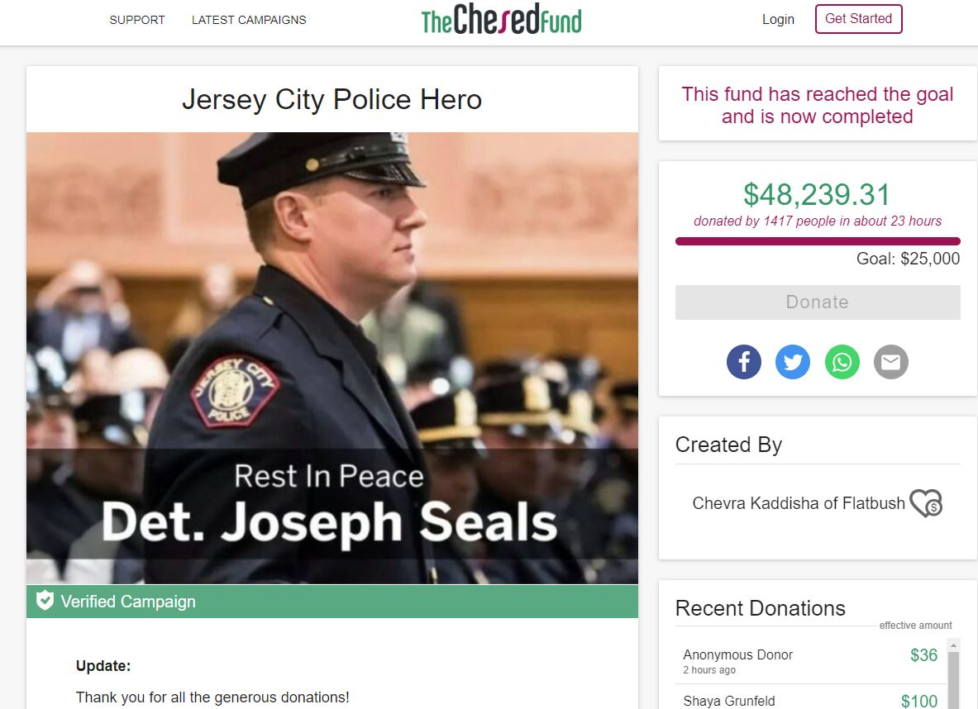Open the Support menu item
Image resolution: width=978 pixels, height=709 pixels.
coord(137,20)
